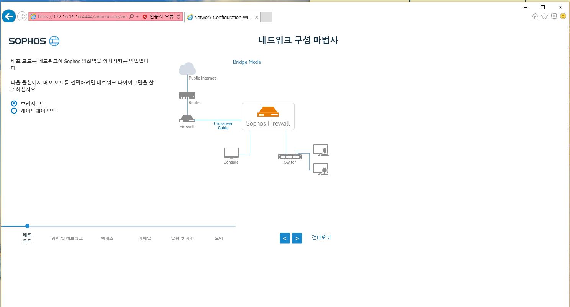The height and width of the screenshot is (307, 570).
Task: Click the Switch device icon
Action: tap(290, 157)
